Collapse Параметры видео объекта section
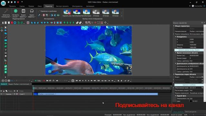Viewport: 206px width, 116px height. pos(174,74)
